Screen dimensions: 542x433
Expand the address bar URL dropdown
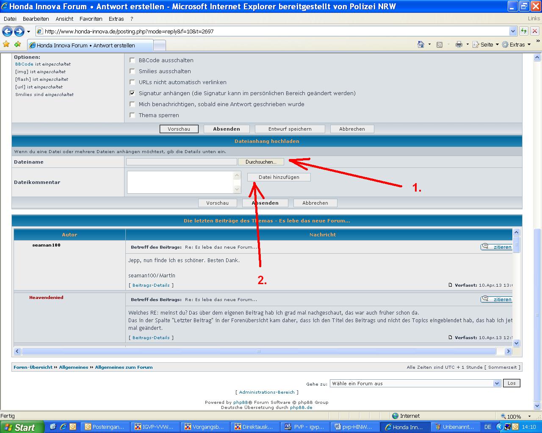coord(513,31)
